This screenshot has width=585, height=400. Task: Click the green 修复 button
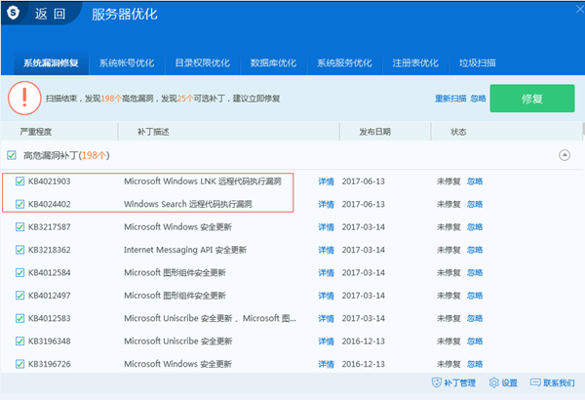tap(532, 99)
